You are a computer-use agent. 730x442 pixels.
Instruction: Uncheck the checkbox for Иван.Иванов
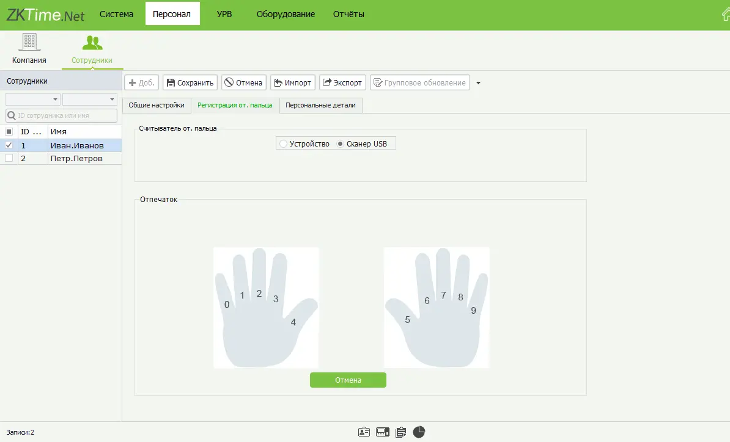coord(9,145)
